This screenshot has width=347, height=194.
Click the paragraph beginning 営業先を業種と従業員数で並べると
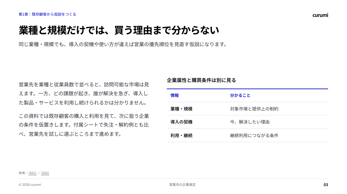(84, 94)
